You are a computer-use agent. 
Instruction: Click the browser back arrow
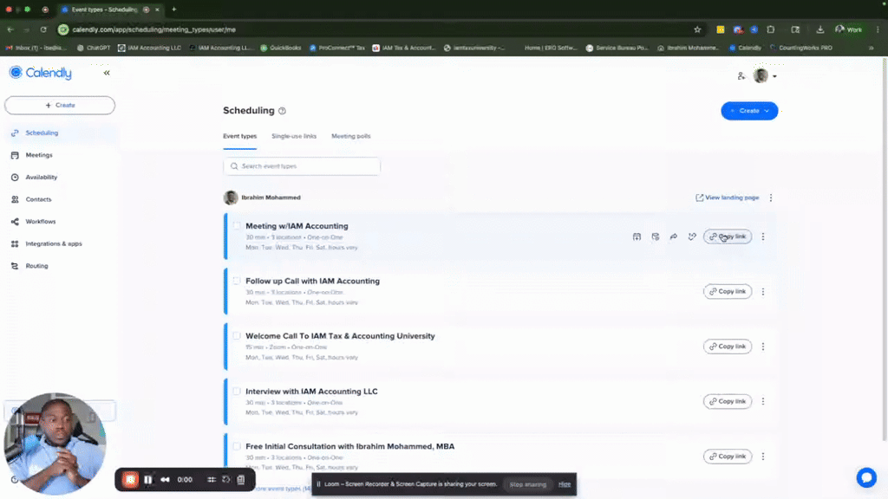pos(10,29)
